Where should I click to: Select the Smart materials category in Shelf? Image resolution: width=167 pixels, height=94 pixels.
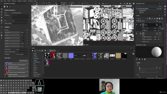pyautogui.click(x=37, y=74)
